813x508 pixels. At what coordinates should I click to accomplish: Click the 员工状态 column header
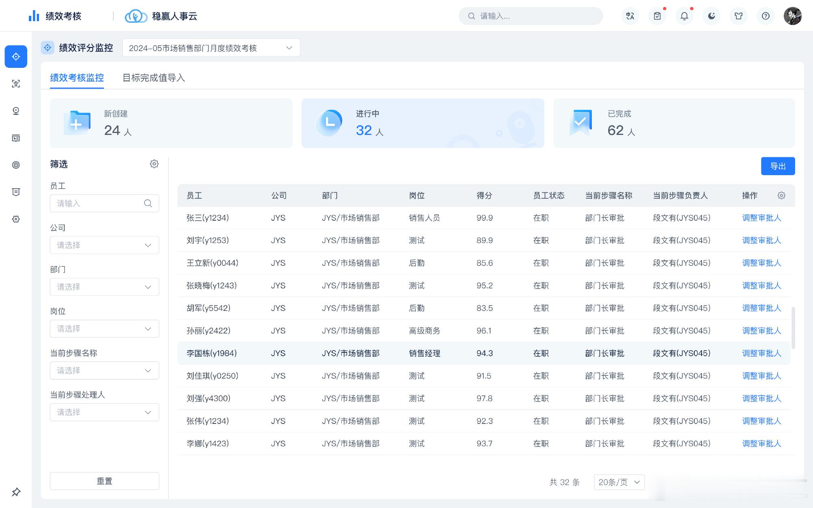click(549, 195)
